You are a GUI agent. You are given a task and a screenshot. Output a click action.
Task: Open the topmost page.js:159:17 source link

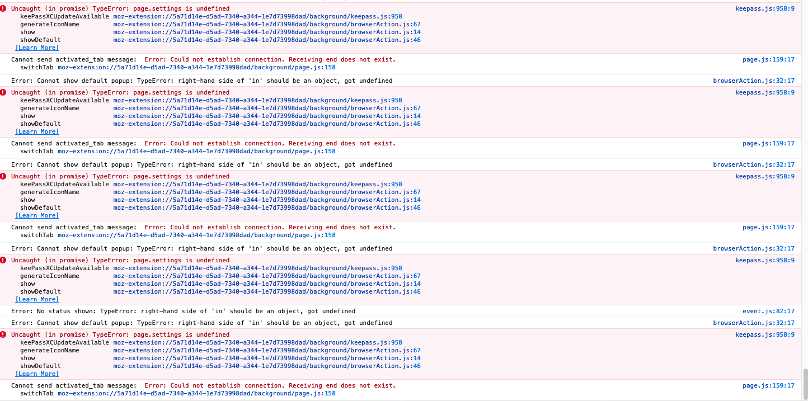coord(768,59)
